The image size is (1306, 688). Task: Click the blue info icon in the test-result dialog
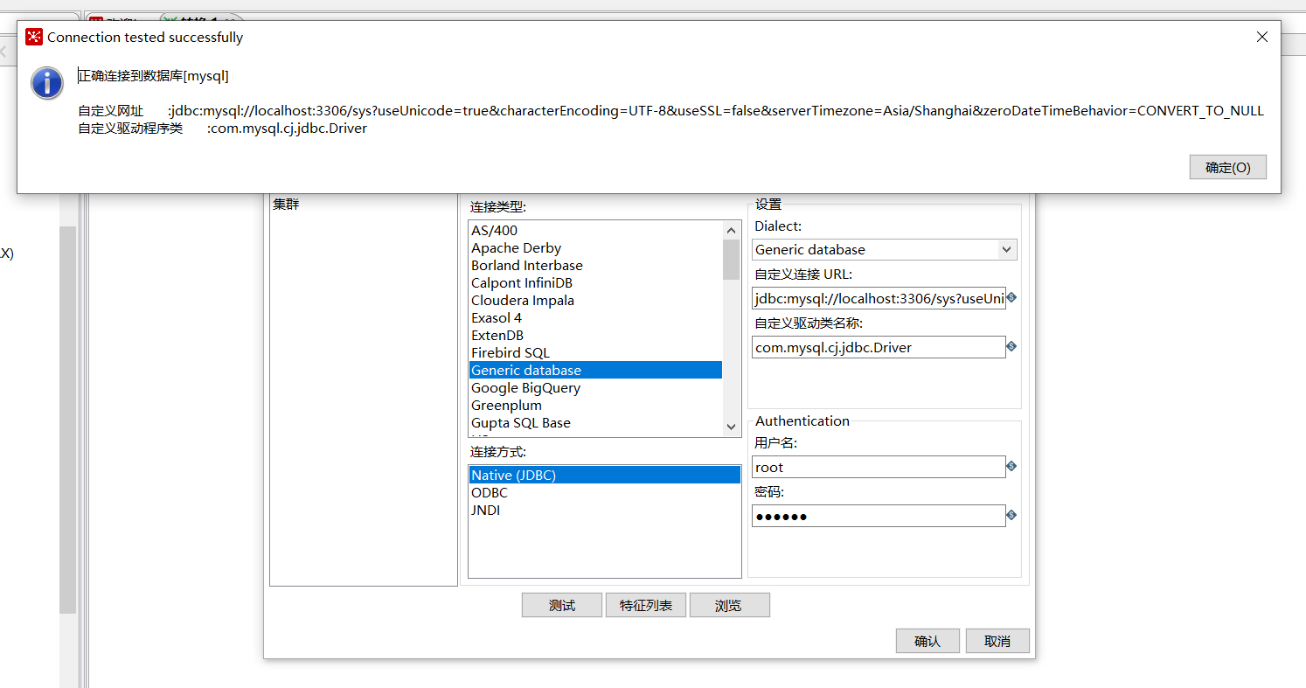click(46, 83)
